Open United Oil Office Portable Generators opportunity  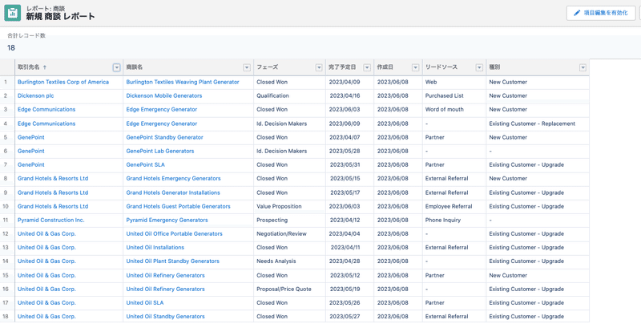tap(174, 234)
